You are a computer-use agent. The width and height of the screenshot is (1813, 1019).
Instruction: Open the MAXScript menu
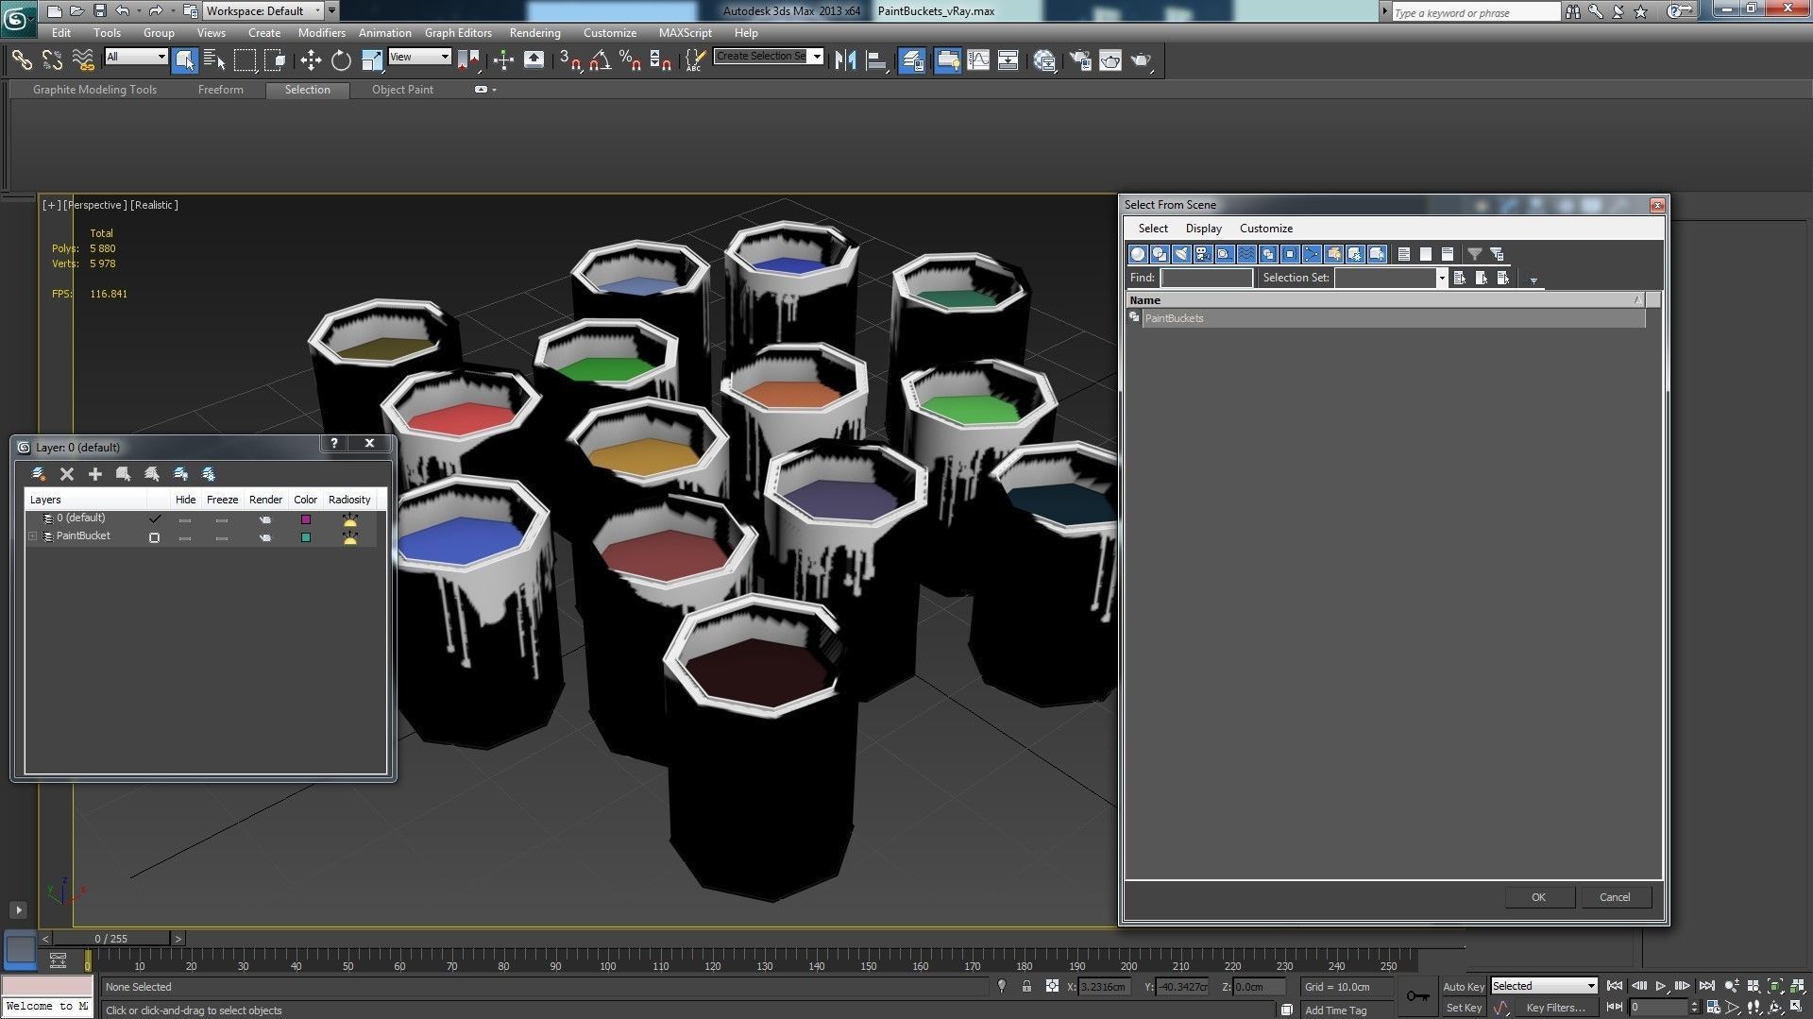(x=686, y=33)
